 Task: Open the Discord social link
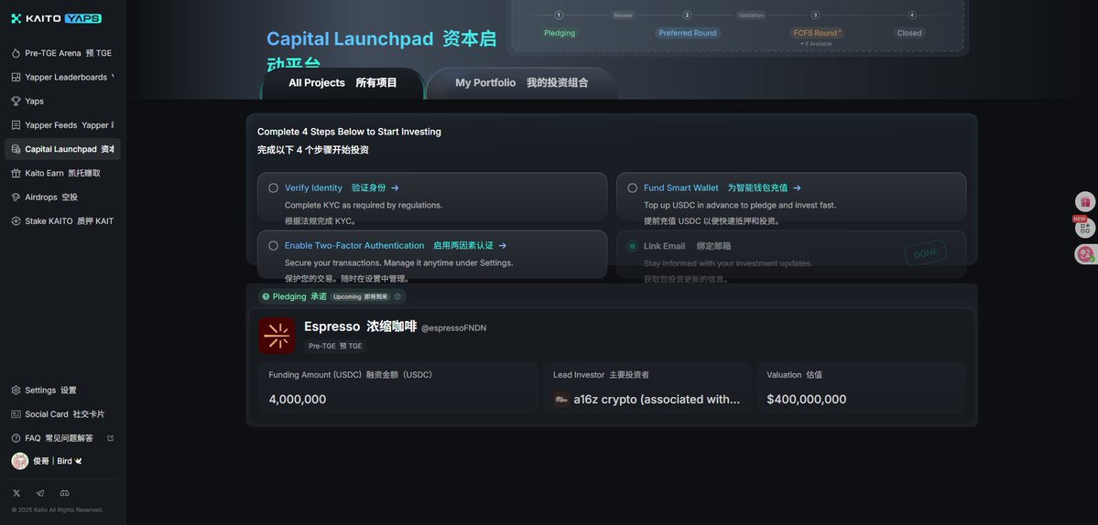coord(64,493)
